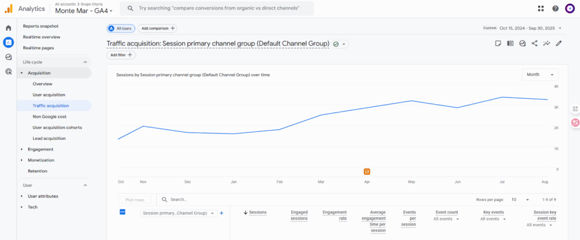Open User acquisition report in sidebar
This screenshot has width=580, height=240.
(49, 95)
